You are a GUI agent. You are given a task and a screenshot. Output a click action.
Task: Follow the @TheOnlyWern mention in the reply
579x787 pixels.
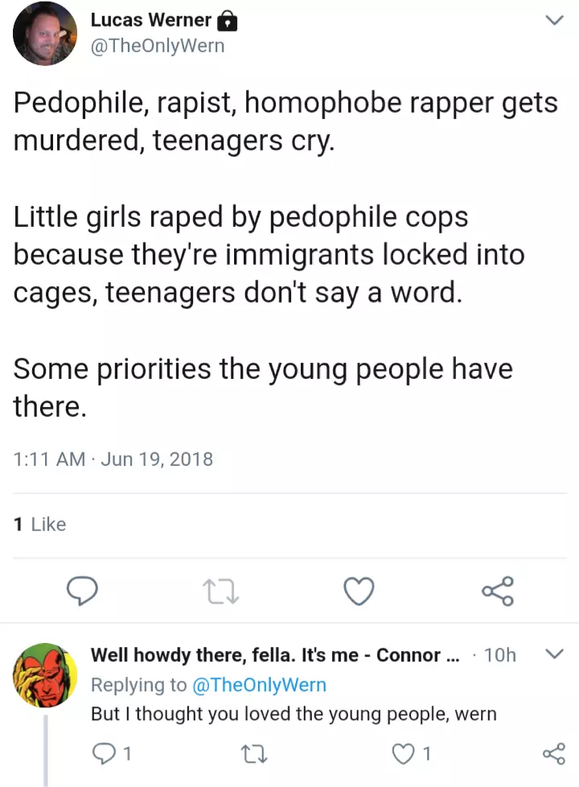pyautogui.click(x=258, y=685)
